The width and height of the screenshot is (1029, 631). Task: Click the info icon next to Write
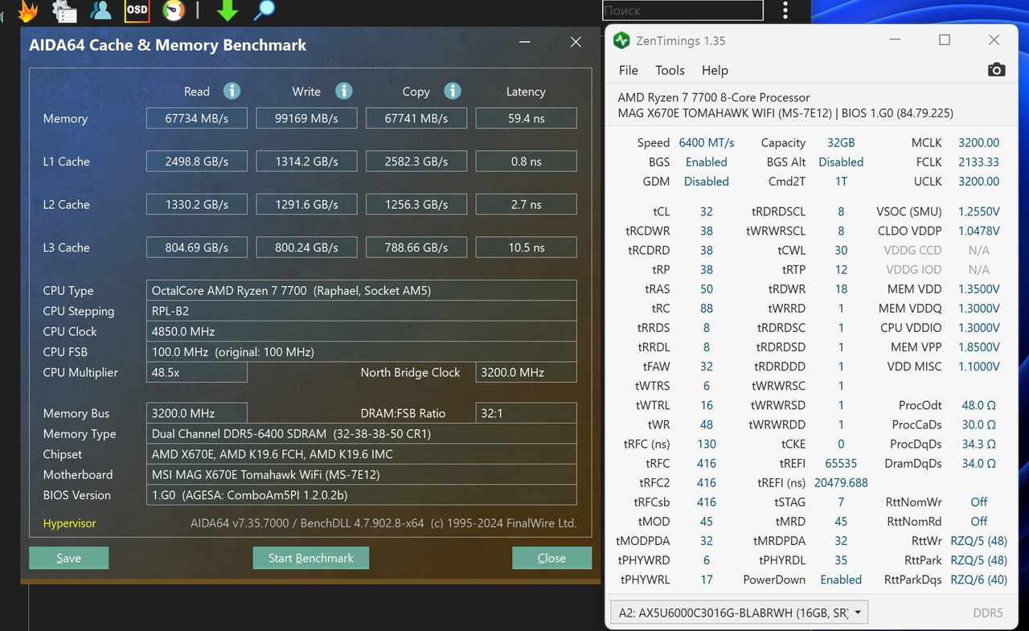coord(343,91)
